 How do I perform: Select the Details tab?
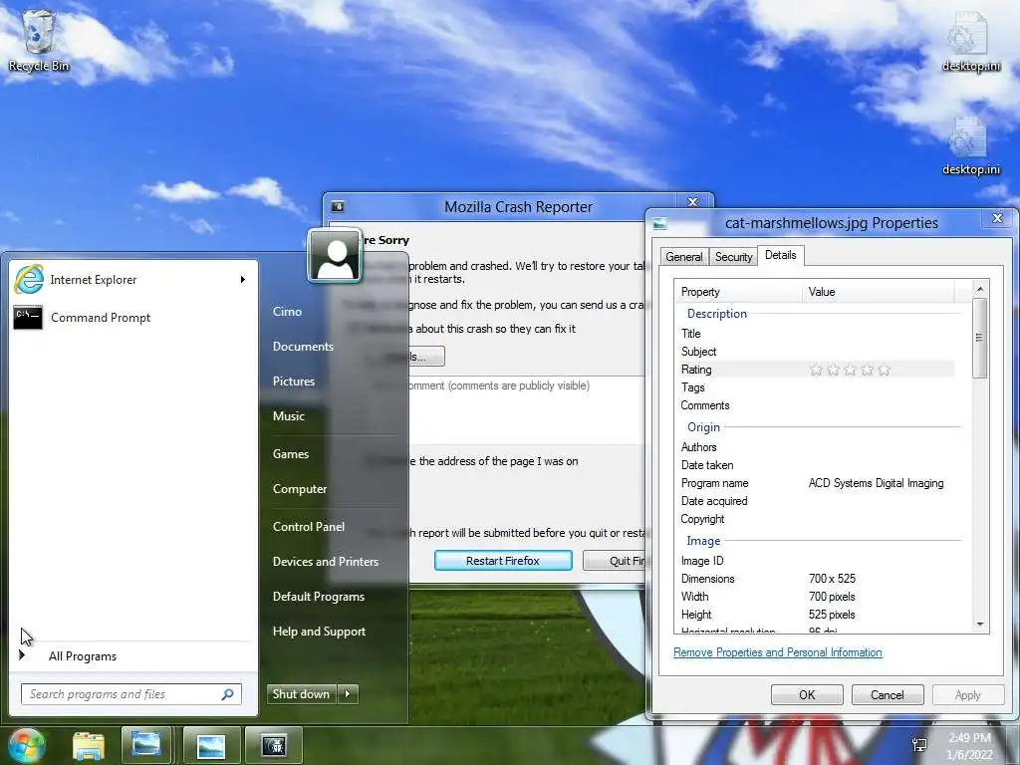781,255
